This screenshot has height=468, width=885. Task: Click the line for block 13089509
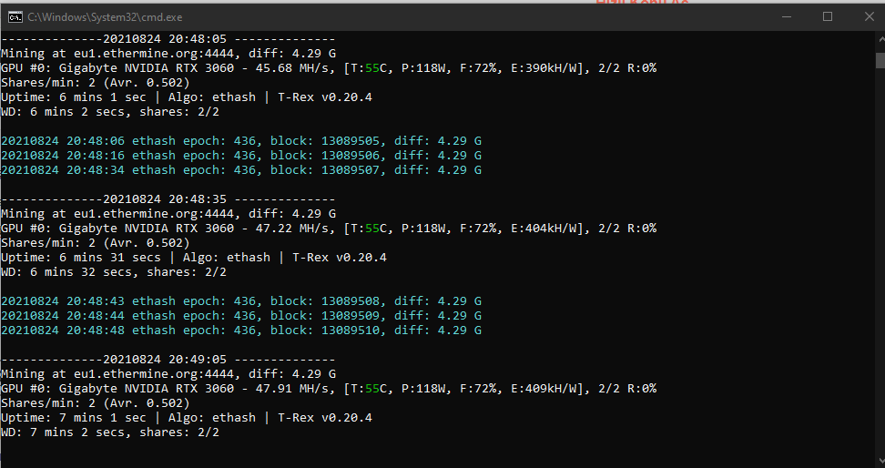(x=241, y=316)
